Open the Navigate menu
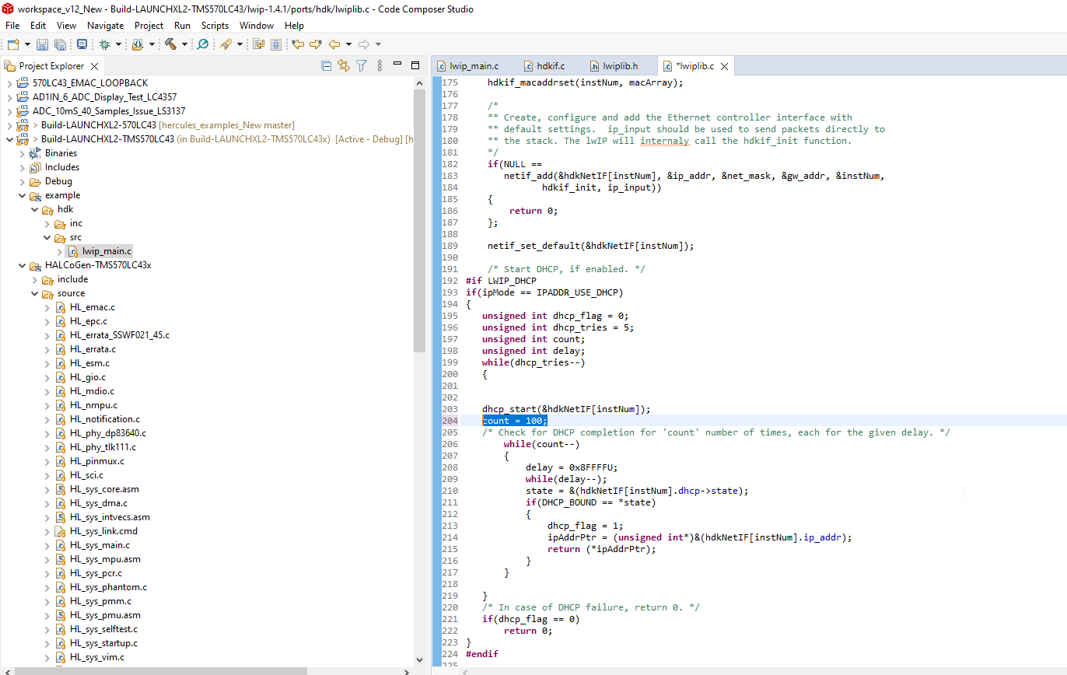 click(x=105, y=26)
